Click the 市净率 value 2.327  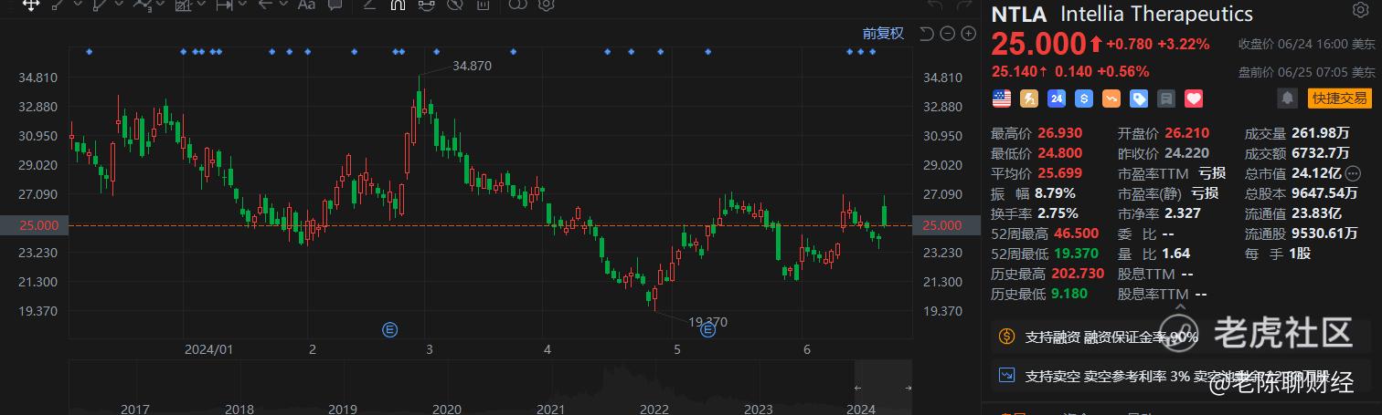point(1182,213)
